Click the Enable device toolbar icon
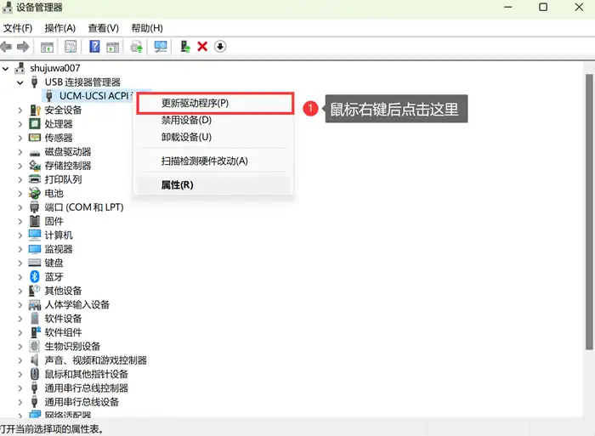The width and height of the screenshot is (595, 436). click(184, 47)
